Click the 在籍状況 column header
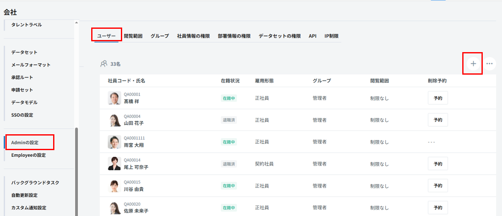The height and width of the screenshot is (216, 502). point(230,81)
